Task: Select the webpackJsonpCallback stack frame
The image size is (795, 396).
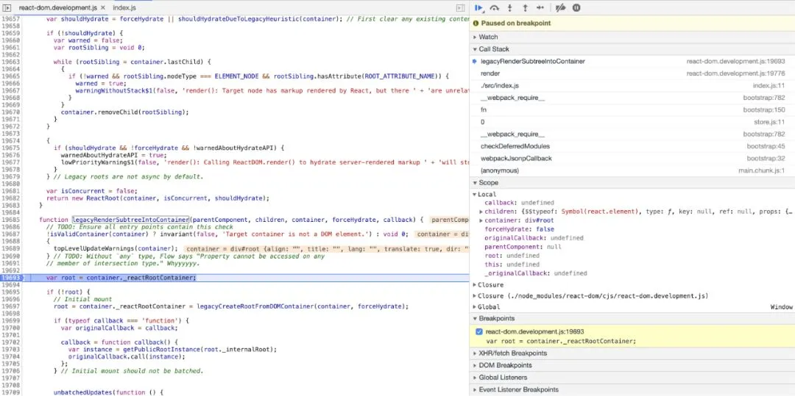Action: point(632,158)
